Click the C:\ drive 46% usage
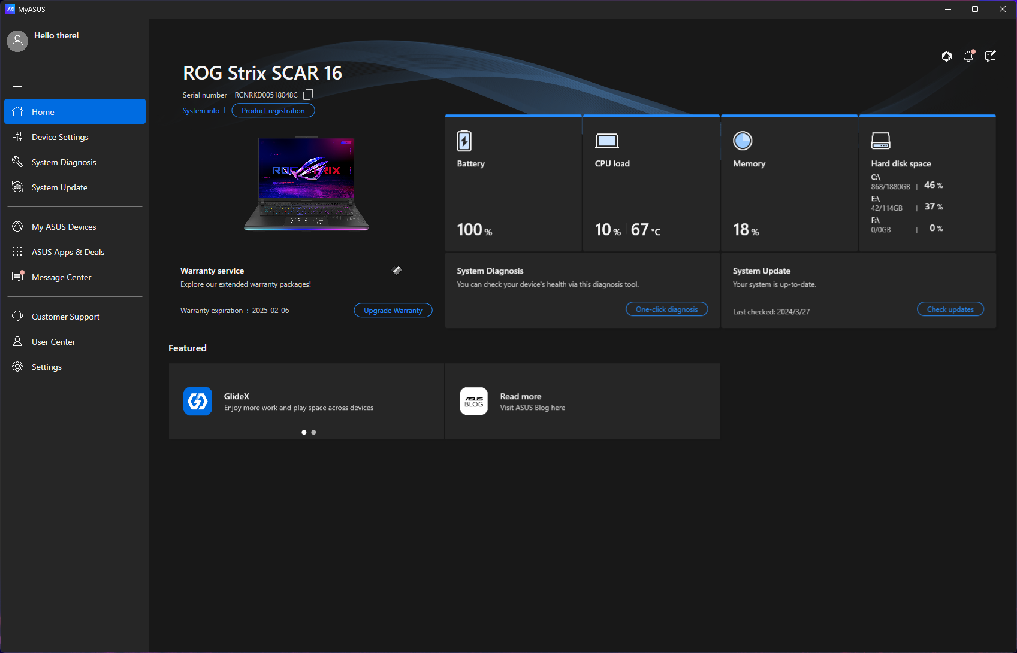1017x653 pixels. point(934,185)
